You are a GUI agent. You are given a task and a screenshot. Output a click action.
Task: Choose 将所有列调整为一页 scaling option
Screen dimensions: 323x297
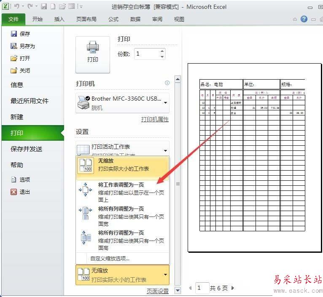pyautogui.click(x=123, y=216)
